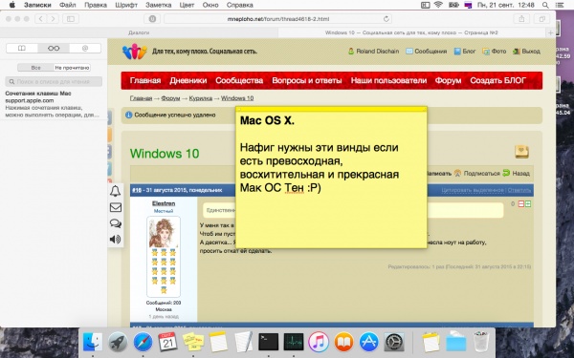The image size is (574, 358).
Task: Show all tabs button in Safari toolbar
Action: coord(541,19)
